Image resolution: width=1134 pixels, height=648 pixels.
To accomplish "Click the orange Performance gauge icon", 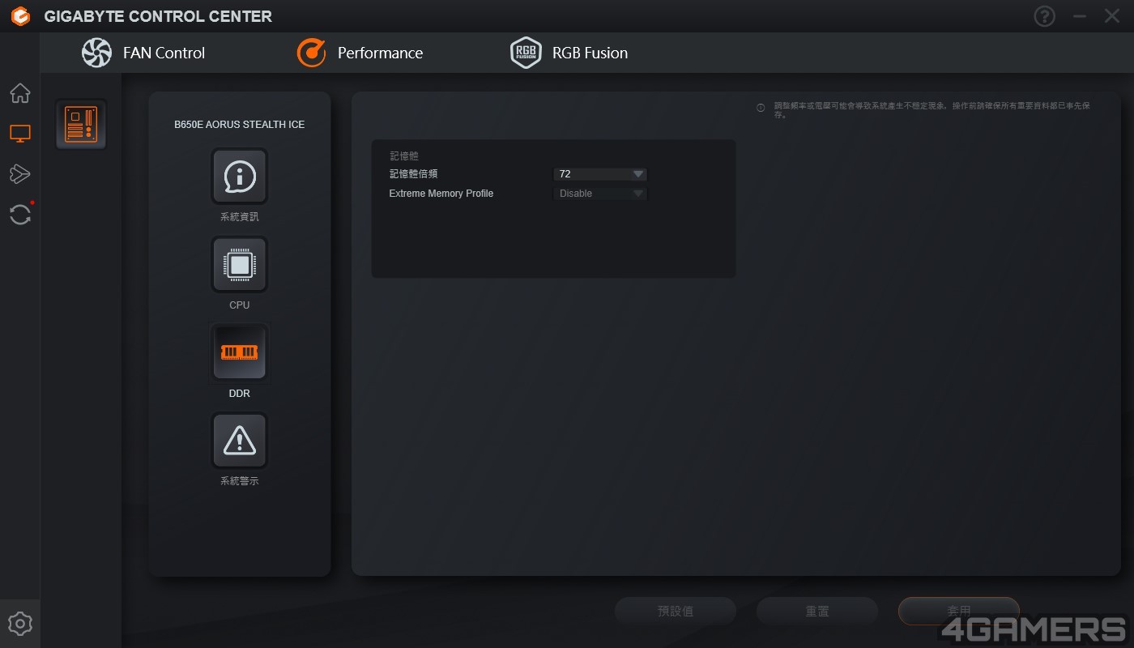I will (x=311, y=53).
